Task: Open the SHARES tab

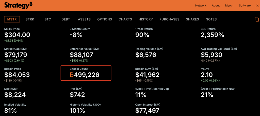Action: pos(192,19)
